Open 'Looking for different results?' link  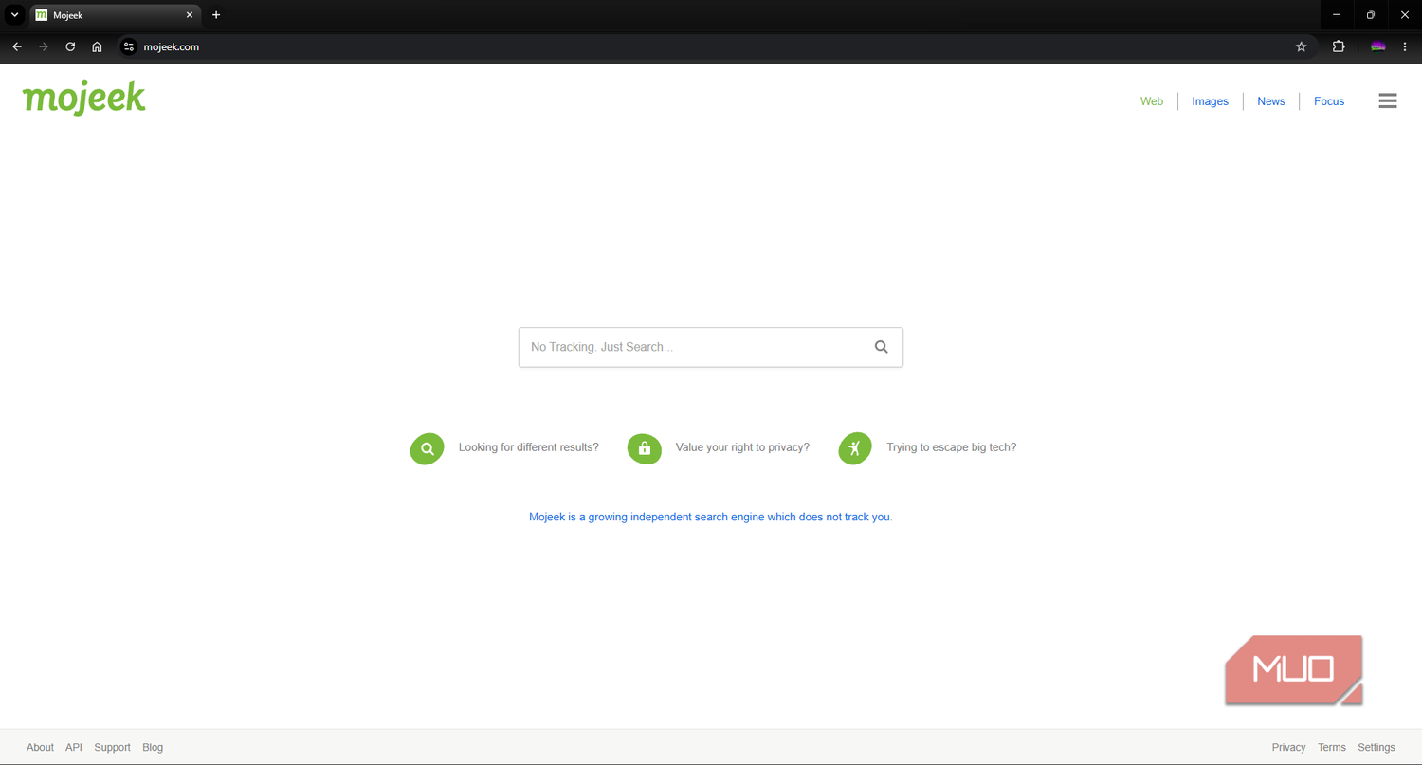pos(529,447)
